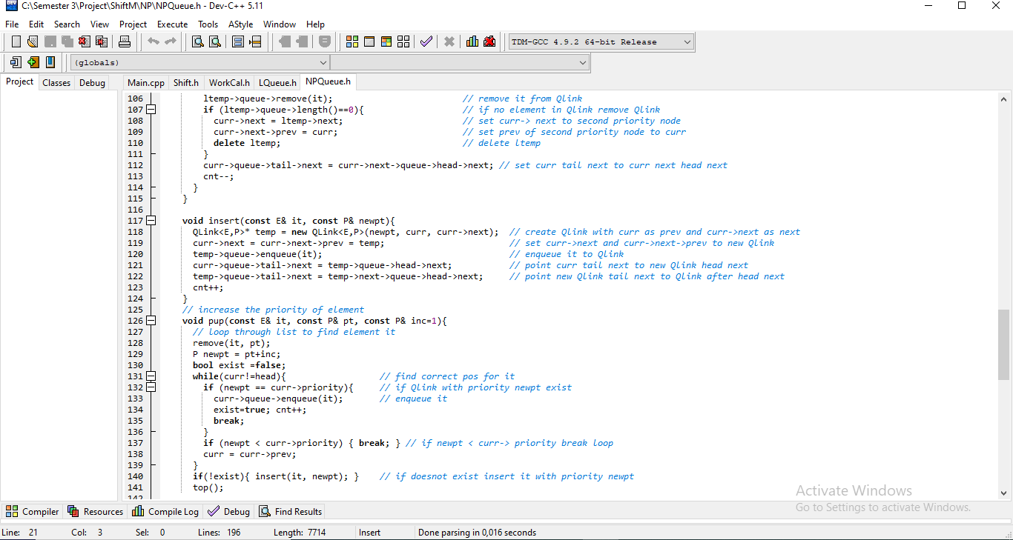Click the Run window icon
The width and height of the screenshot is (1013, 540).
click(369, 41)
